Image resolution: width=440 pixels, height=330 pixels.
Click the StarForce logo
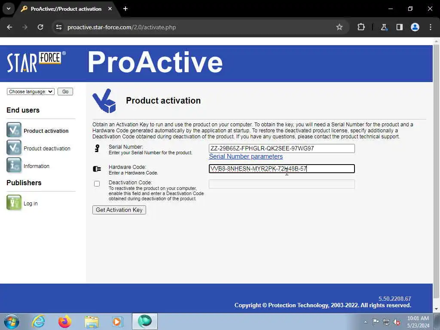coord(36,62)
